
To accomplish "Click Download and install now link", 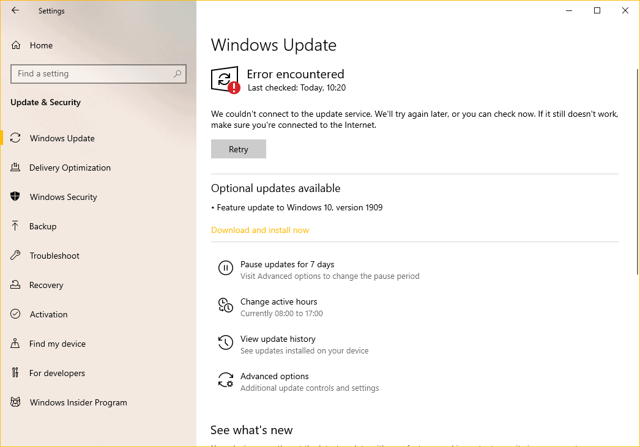I will coord(259,230).
